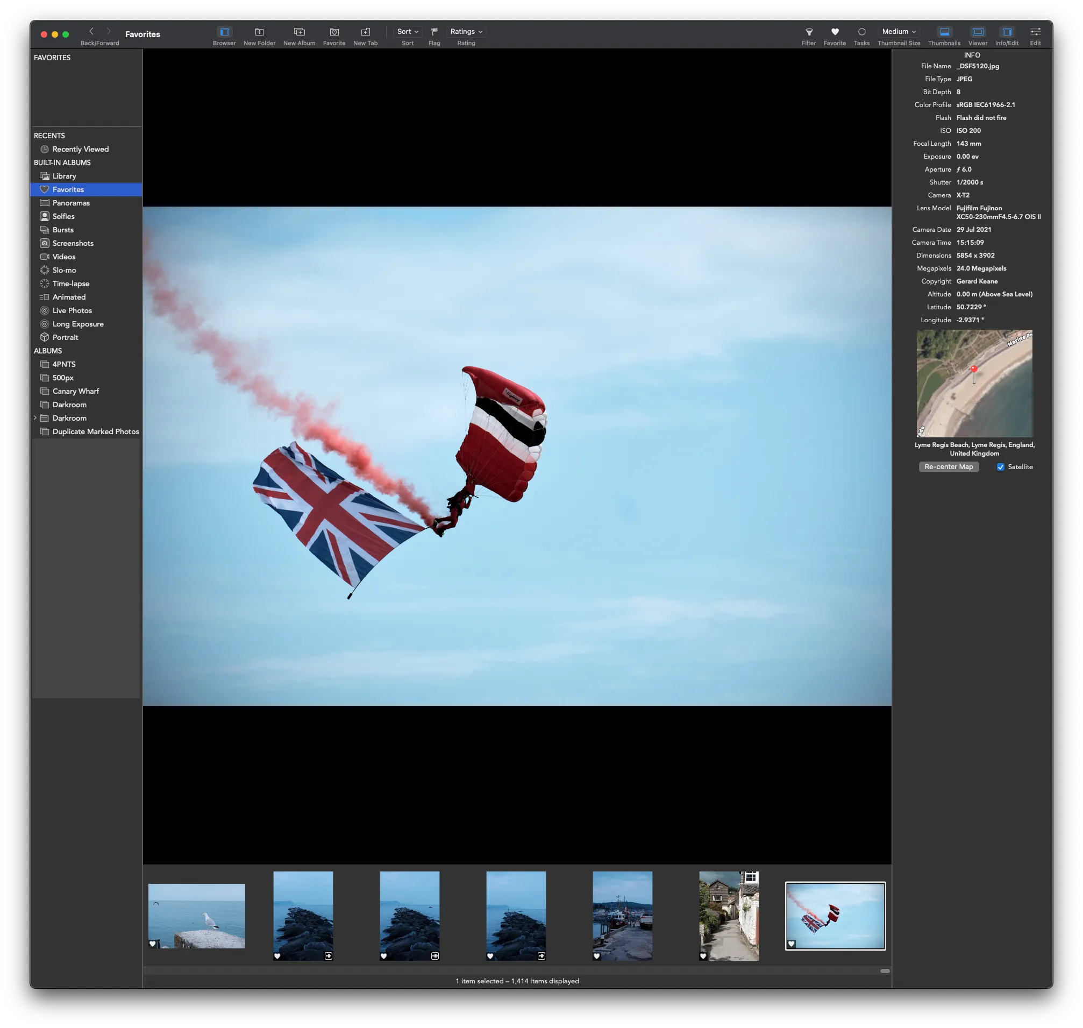
Task: Click the Tasks circle icon
Action: point(861,32)
